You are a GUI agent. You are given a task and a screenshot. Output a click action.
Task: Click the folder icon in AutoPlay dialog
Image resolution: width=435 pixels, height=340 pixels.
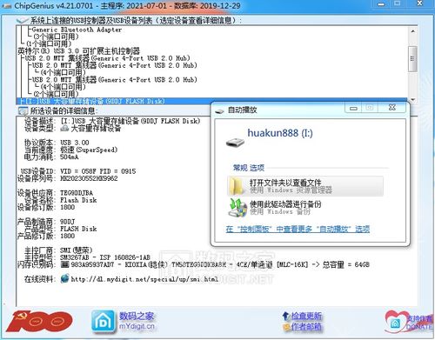click(236, 186)
